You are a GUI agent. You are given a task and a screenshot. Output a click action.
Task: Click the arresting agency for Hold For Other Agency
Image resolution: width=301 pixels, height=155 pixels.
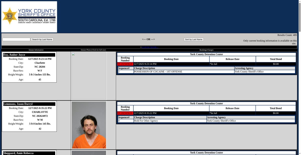point(221,121)
